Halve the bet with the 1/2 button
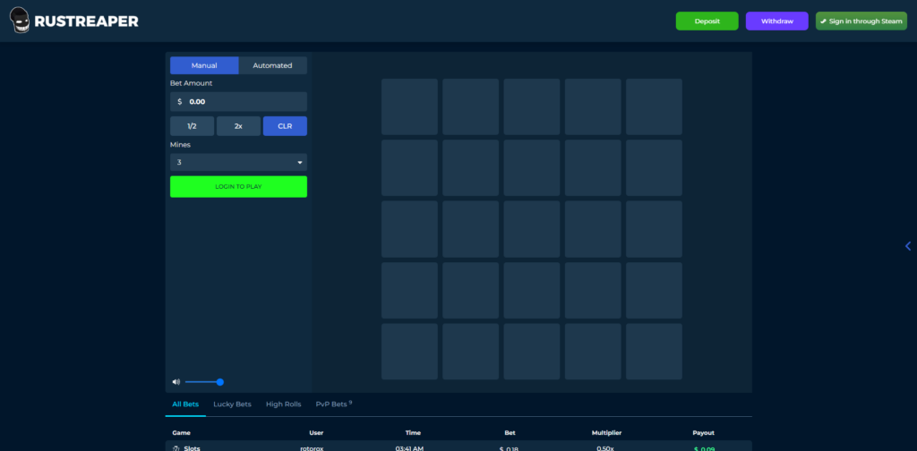 point(192,126)
